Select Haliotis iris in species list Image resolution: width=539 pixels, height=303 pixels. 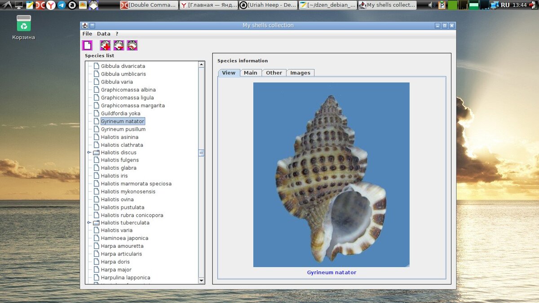[x=115, y=176]
